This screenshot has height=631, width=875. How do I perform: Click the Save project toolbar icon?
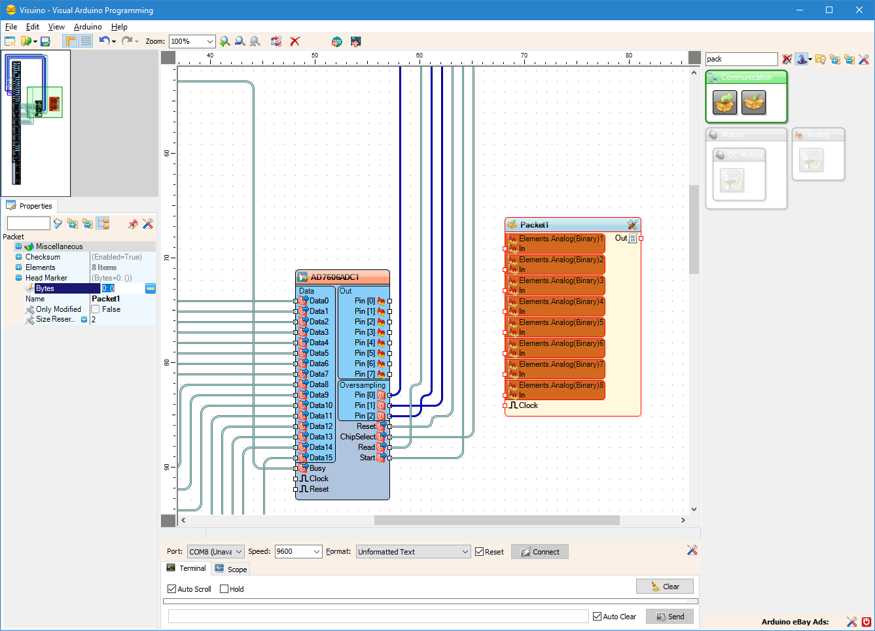pos(45,41)
